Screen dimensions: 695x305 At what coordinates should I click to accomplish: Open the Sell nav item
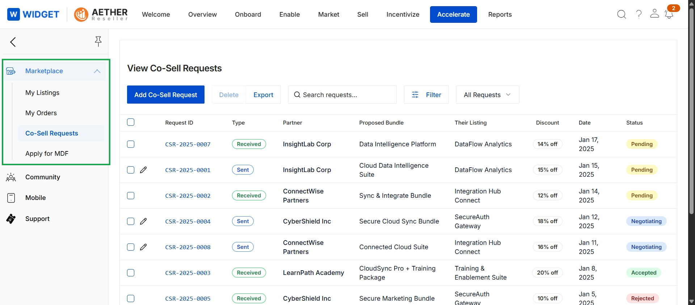point(363,14)
